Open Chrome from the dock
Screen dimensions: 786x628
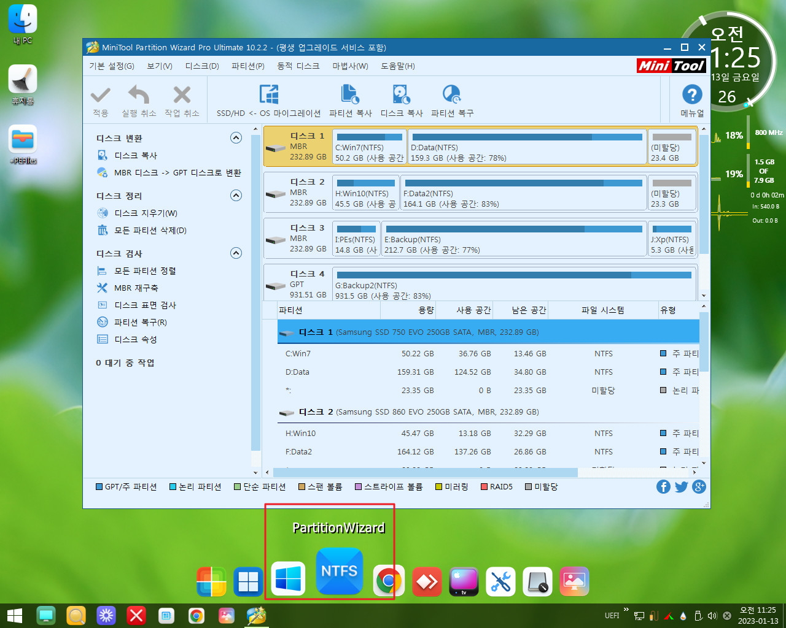(x=389, y=581)
